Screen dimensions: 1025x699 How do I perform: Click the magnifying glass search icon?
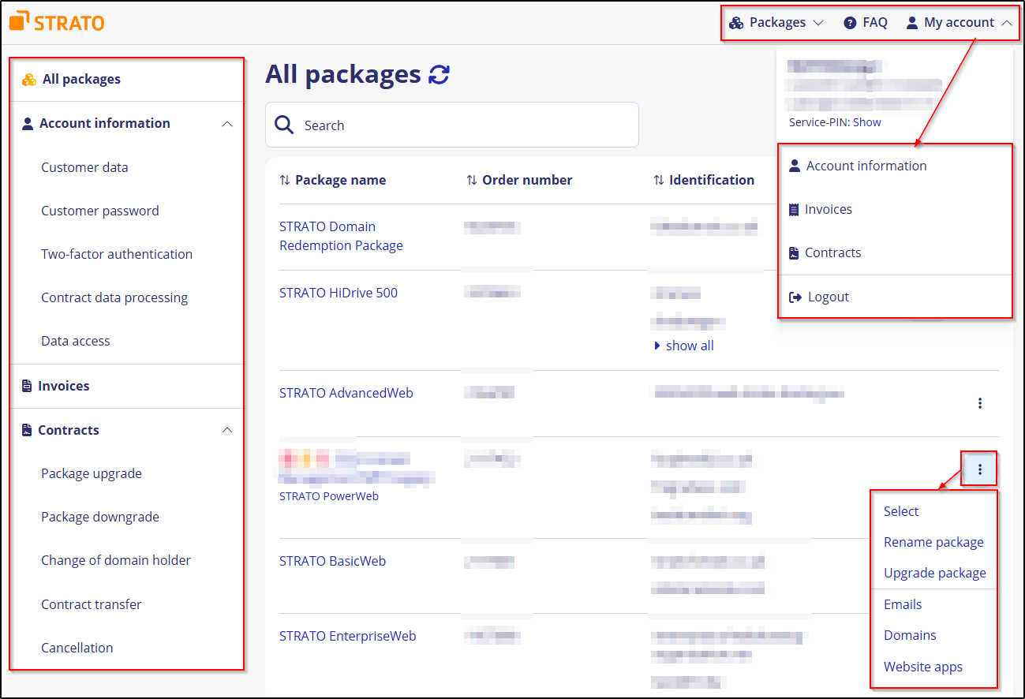coord(284,125)
